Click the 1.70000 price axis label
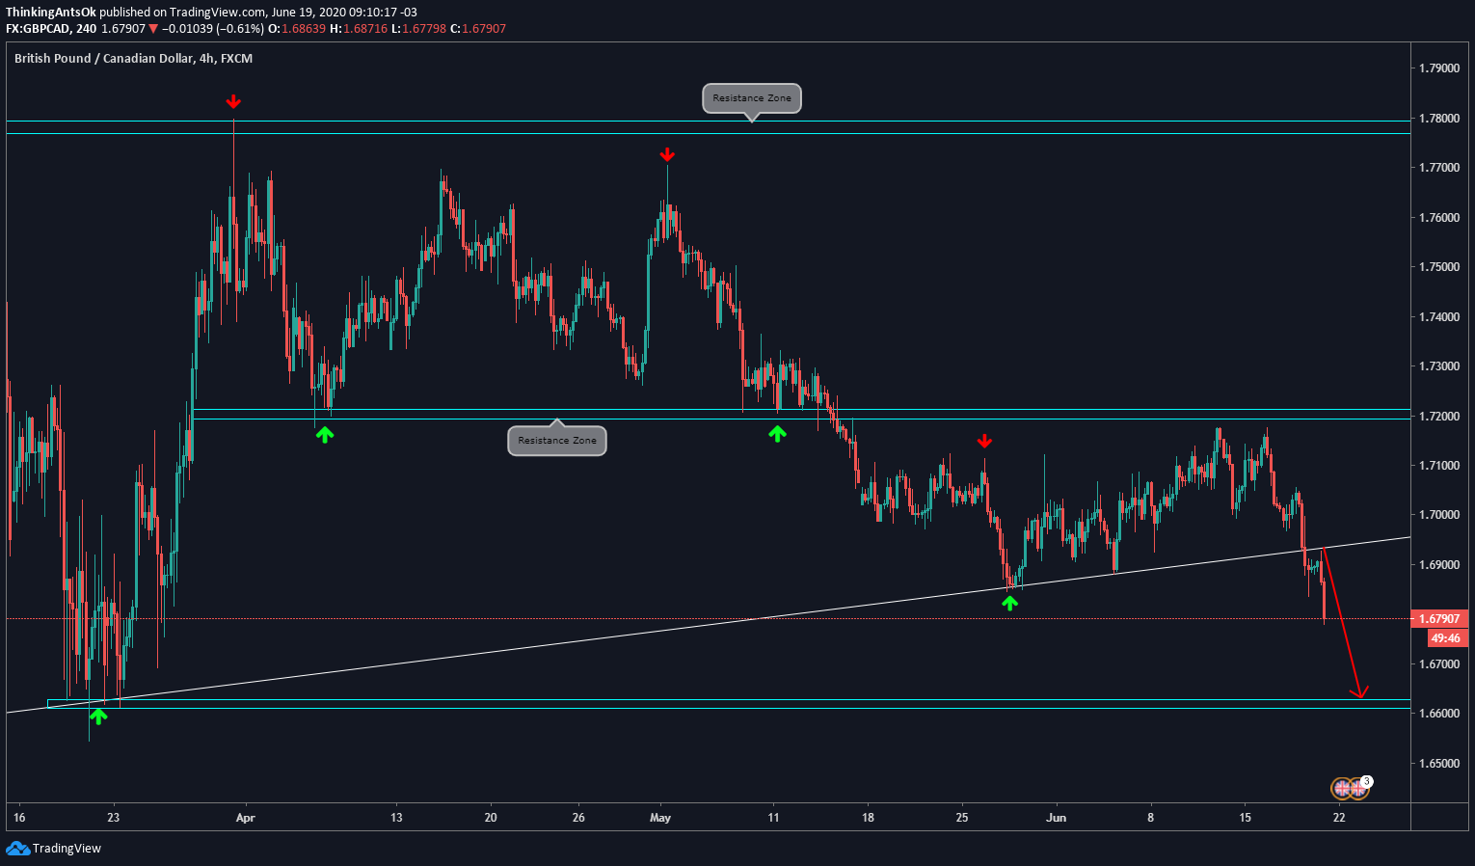The width and height of the screenshot is (1475, 866). click(1438, 516)
